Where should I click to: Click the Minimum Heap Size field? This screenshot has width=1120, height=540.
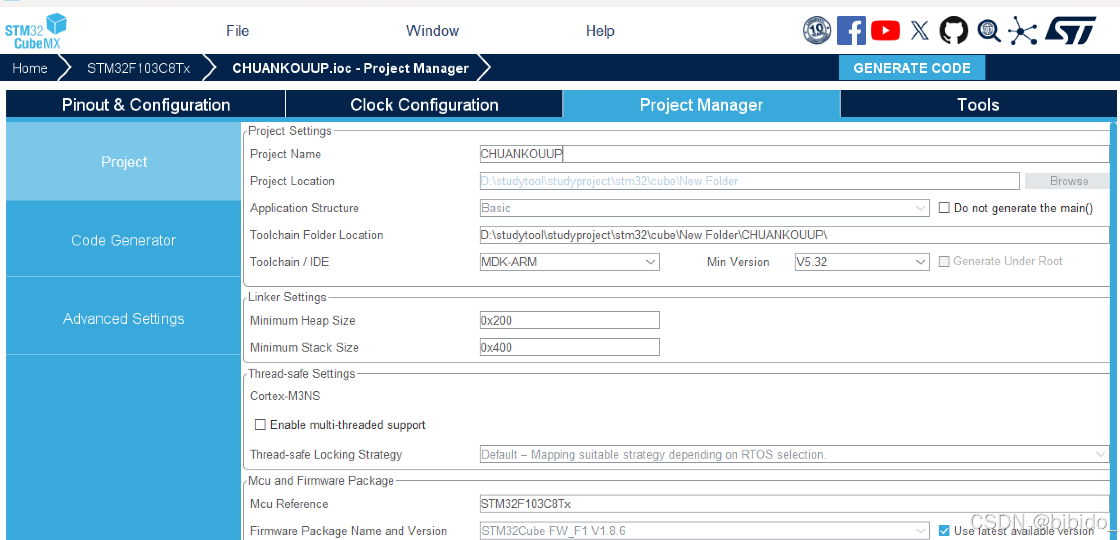[x=569, y=320]
